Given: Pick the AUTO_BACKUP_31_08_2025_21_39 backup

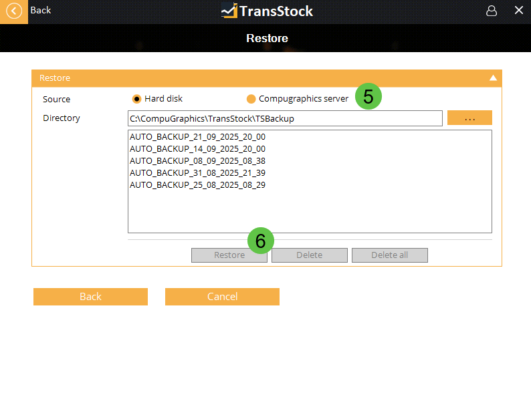Looking at the screenshot, I should pyautogui.click(x=197, y=172).
